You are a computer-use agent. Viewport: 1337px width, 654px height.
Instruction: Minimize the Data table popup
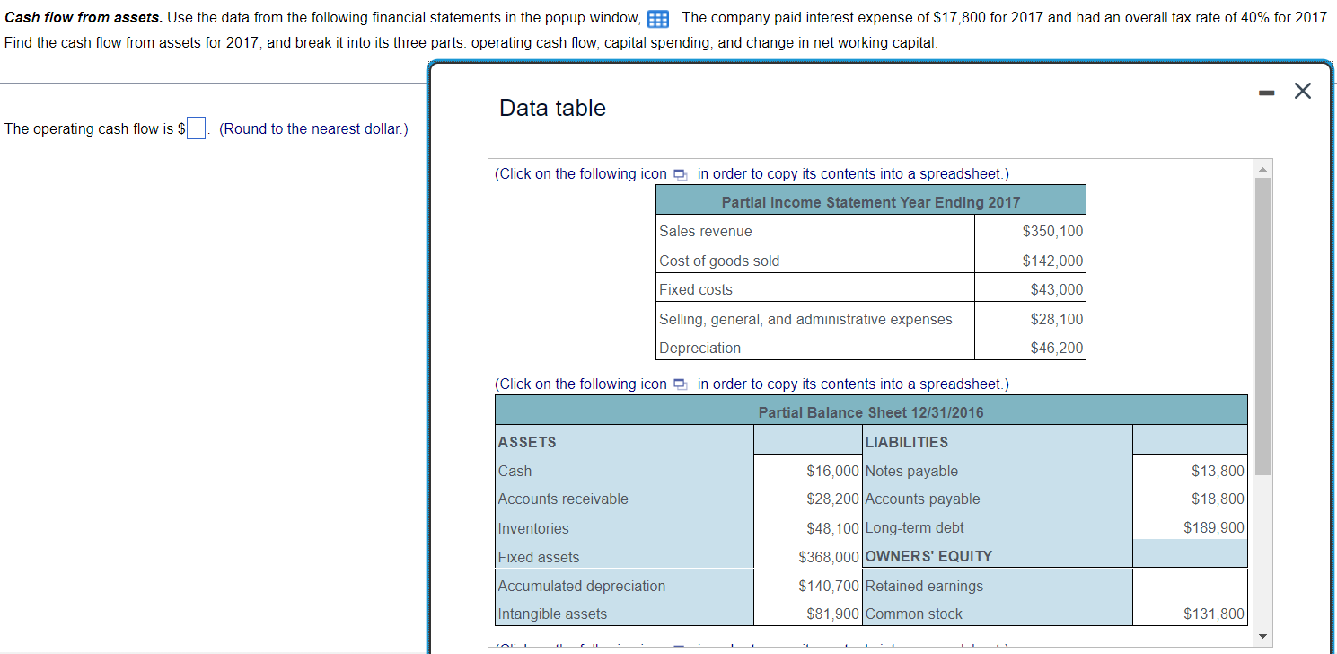coord(1265,90)
